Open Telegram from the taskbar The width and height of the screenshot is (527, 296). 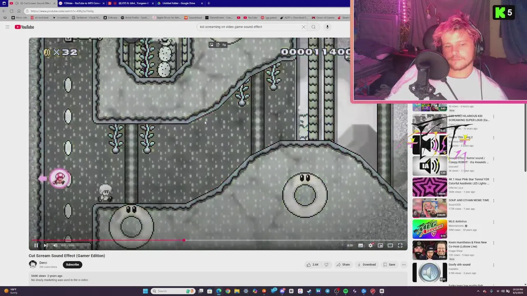click(327, 291)
